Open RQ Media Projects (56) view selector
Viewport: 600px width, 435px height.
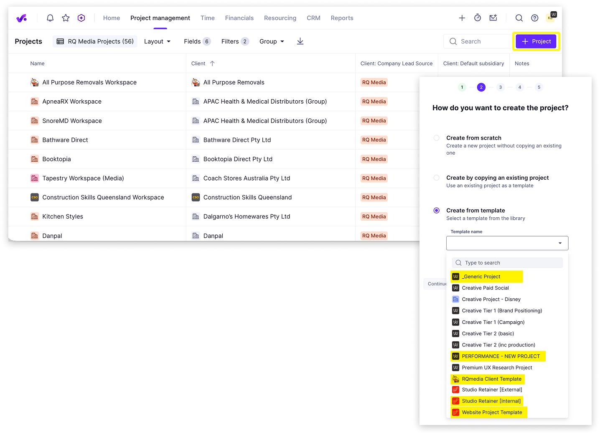click(x=95, y=41)
